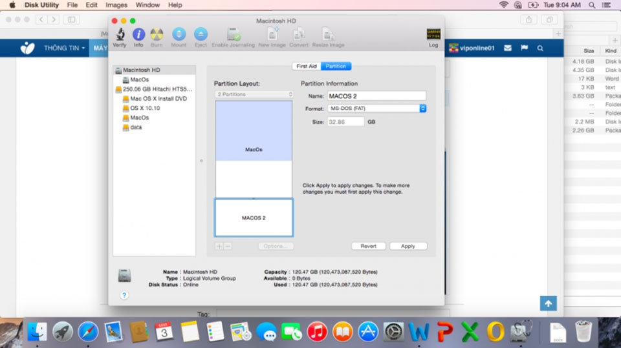Viewport: 621px width, 348px height.
Task: Open the File menu
Action: tap(72, 5)
